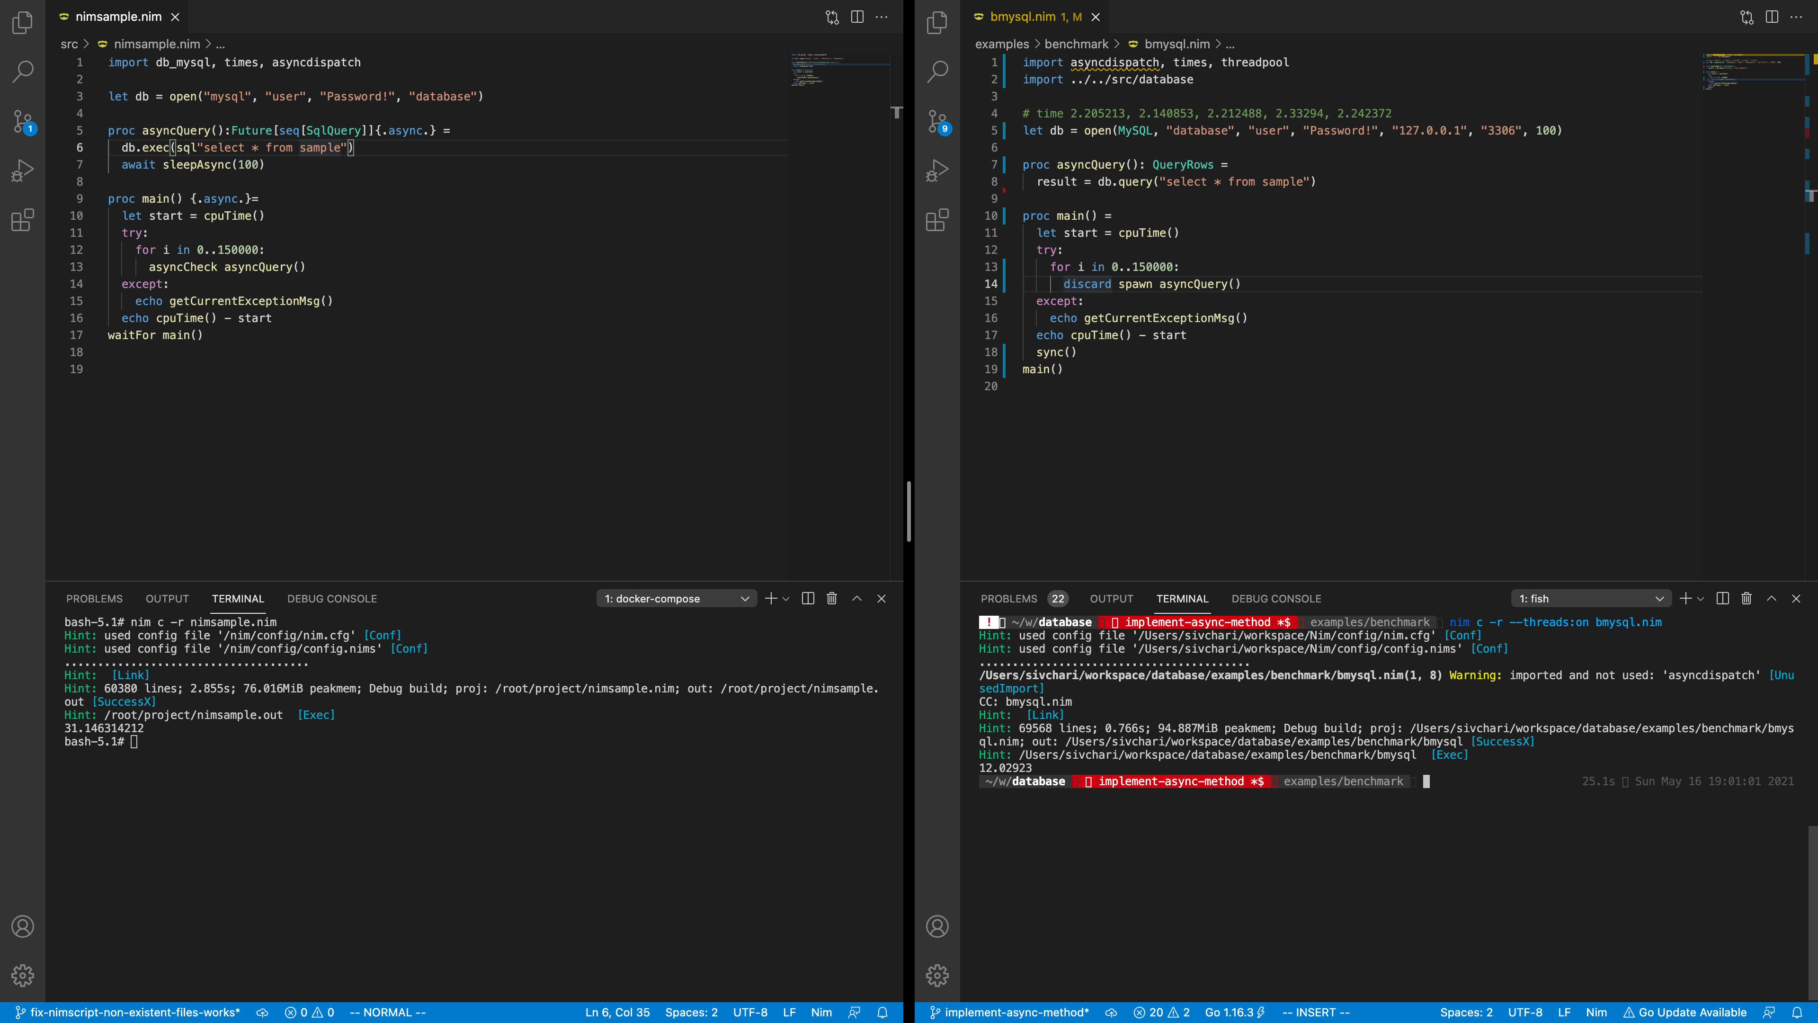Open Manage gear in right window
Image resolution: width=1818 pixels, height=1023 pixels.
point(937,975)
